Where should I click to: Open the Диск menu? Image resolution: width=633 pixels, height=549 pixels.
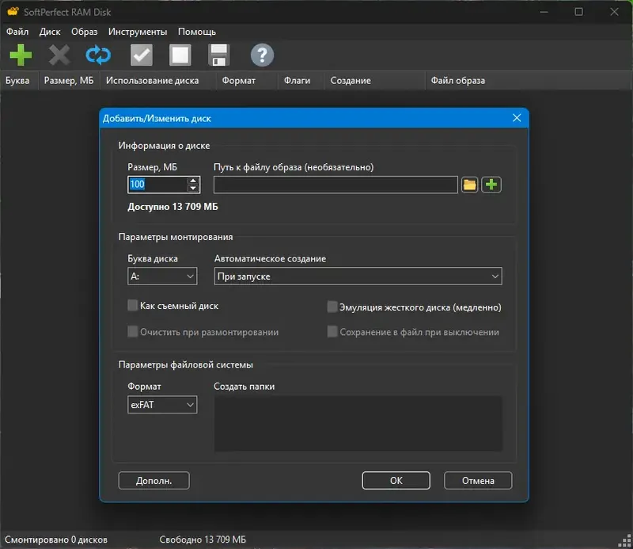pos(50,32)
